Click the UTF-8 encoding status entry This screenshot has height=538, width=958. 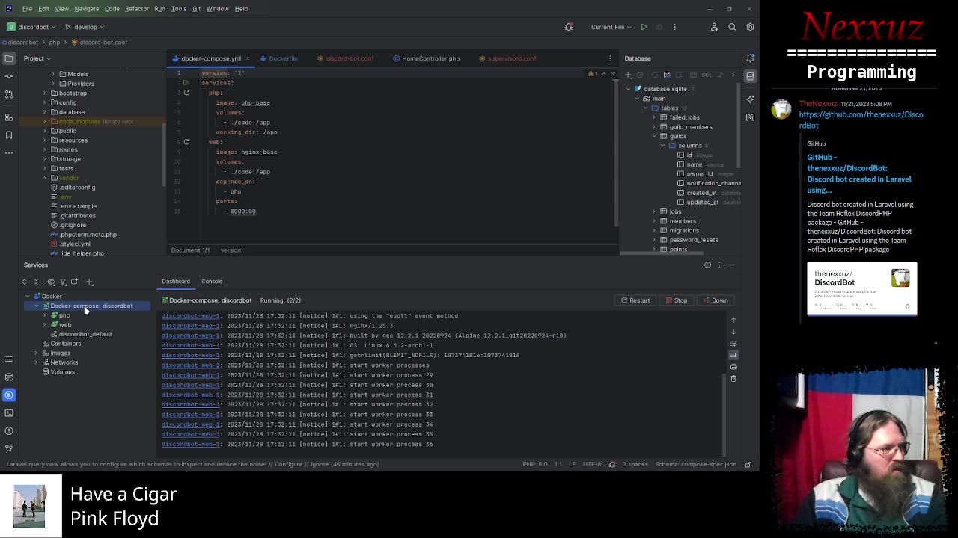click(592, 464)
